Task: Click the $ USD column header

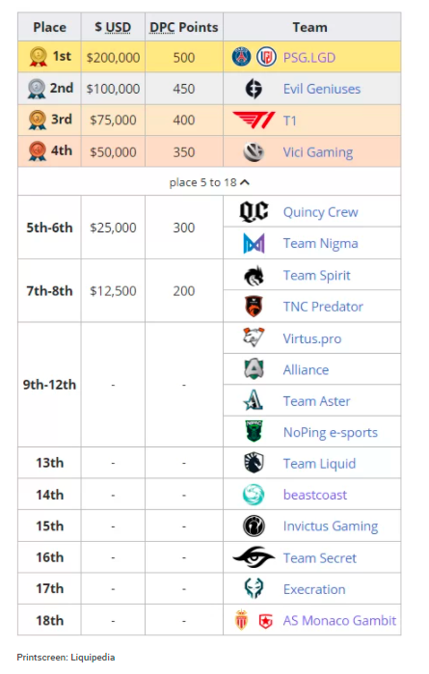Action: [x=113, y=27]
